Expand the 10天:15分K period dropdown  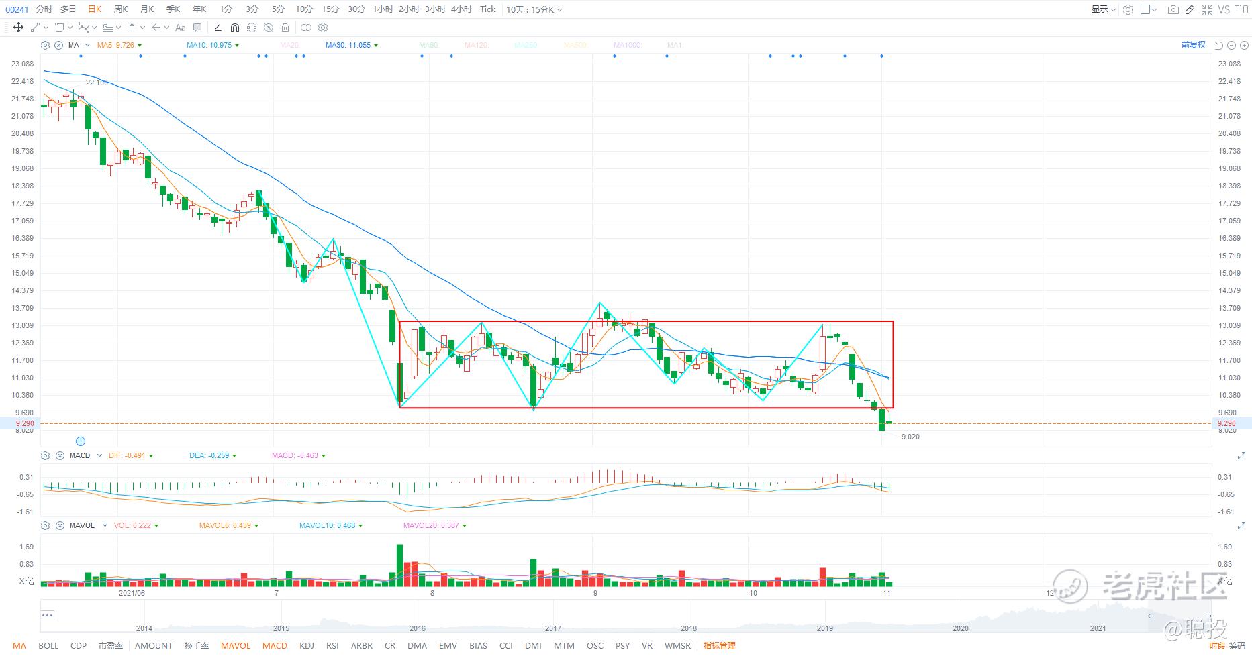(534, 9)
